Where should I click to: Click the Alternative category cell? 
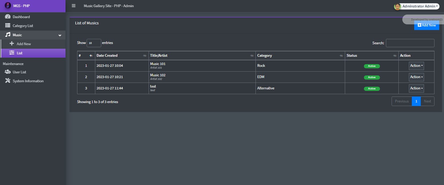[300, 88]
